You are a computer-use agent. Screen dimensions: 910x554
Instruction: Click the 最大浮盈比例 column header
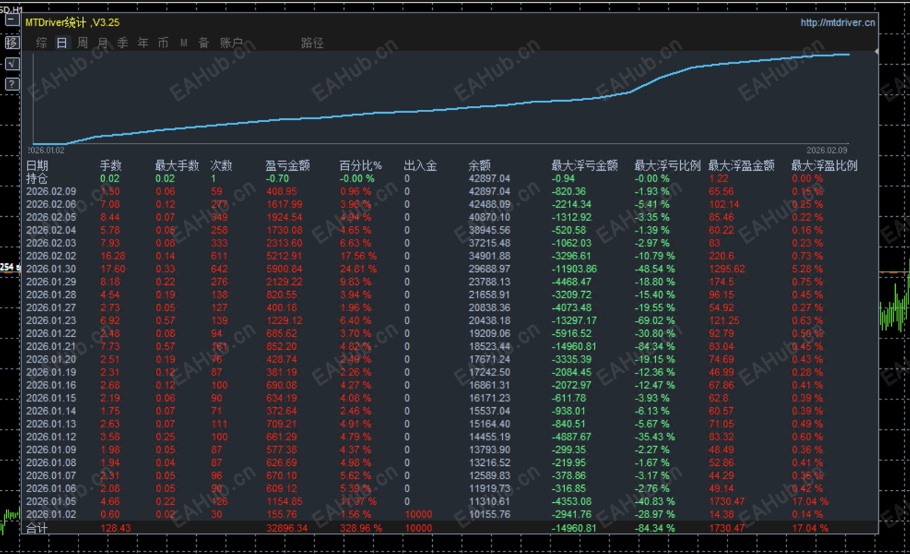click(825, 166)
